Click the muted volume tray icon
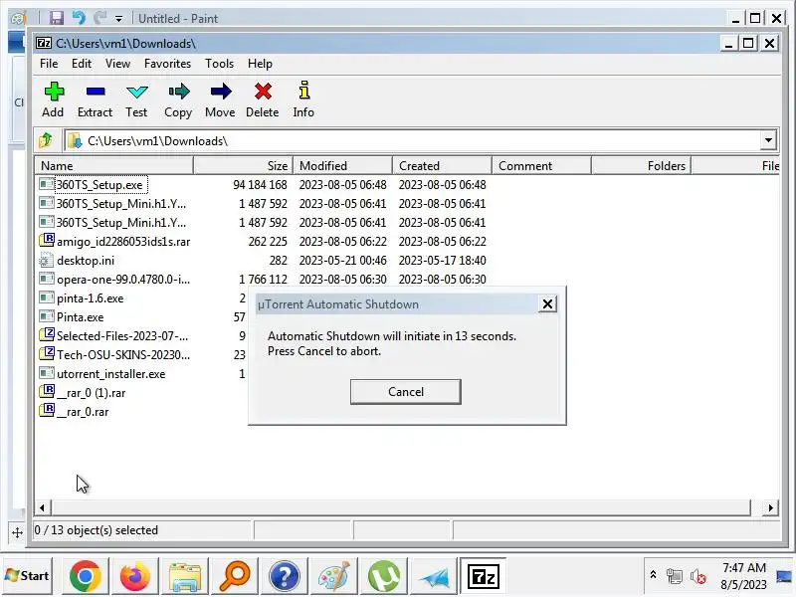 click(x=698, y=576)
